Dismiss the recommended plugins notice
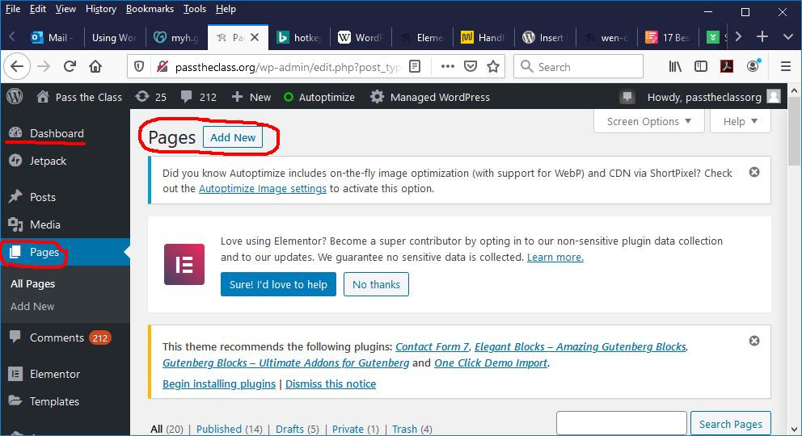 click(x=754, y=341)
